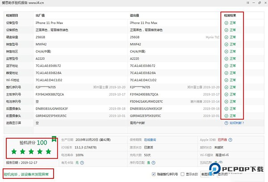Click the green check icon in 硬盘容量 row
The image size is (268, 182).
pyautogui.click(x=226, y=37)
